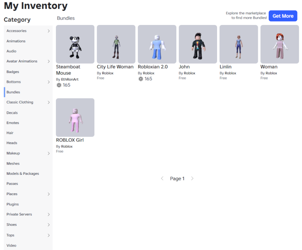The image size is (302, 250).
Task: Click the Get More button
Action: tap(283, 16)
